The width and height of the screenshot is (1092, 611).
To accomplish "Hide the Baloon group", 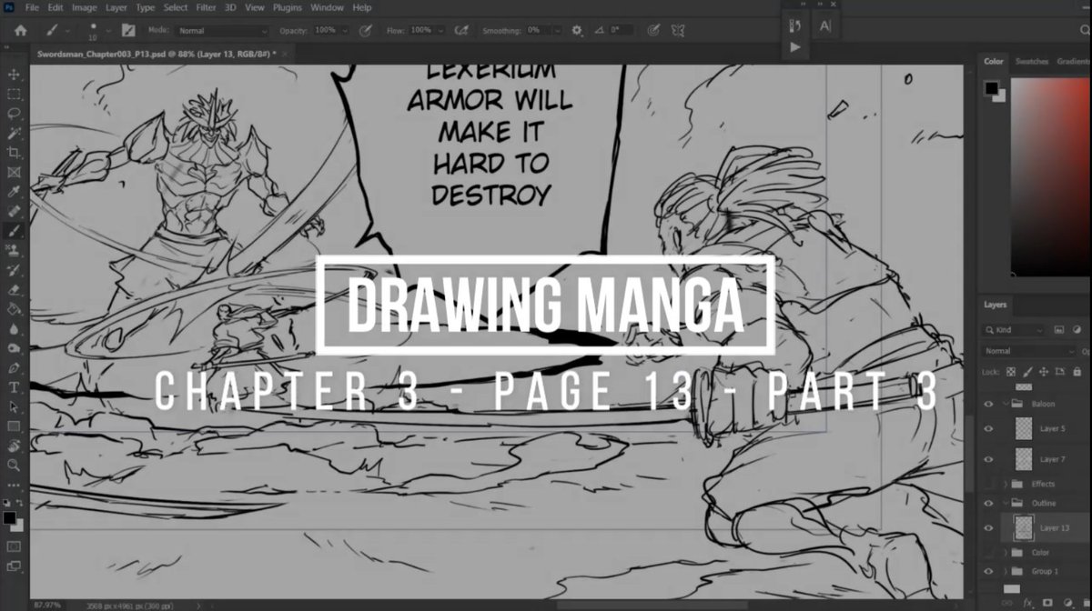I will (989, 403).
